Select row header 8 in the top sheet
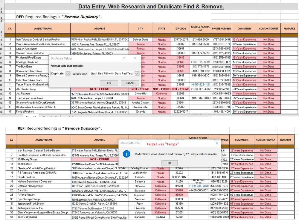 click(1, 40)
